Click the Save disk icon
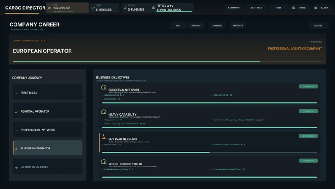The image size is (335, 189). coord(293,8)
